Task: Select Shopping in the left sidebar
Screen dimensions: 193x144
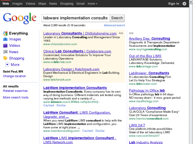Action: click(x=17, y=58)
